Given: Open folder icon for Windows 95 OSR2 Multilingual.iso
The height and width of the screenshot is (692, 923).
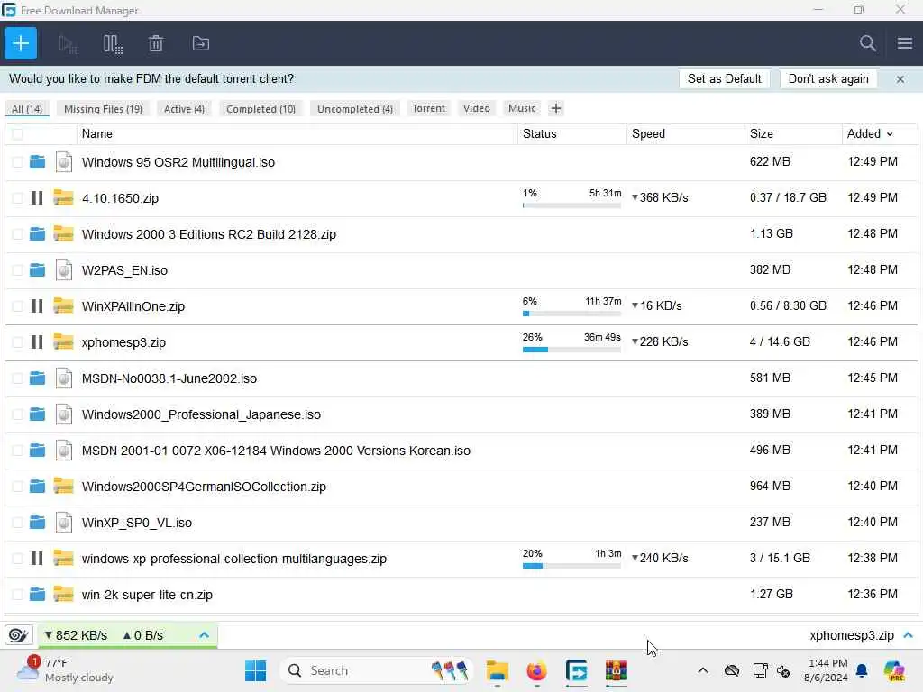Looking at the screenshot, I should pos(37,161).
